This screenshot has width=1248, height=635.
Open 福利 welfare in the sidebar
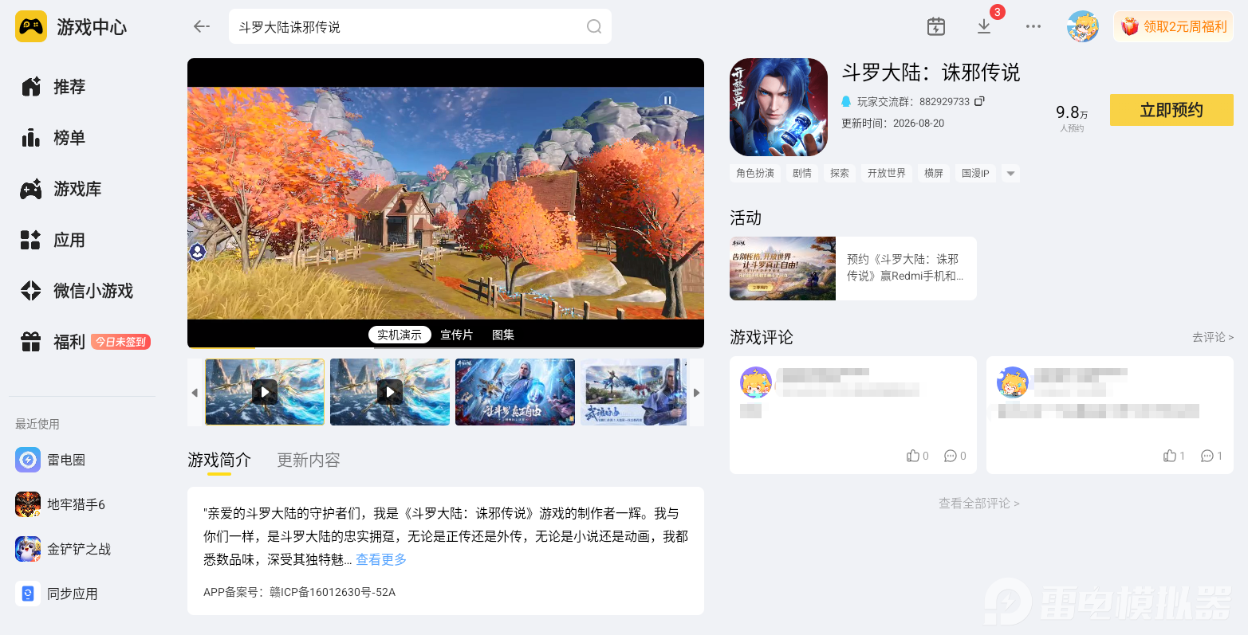click(53, 342)
